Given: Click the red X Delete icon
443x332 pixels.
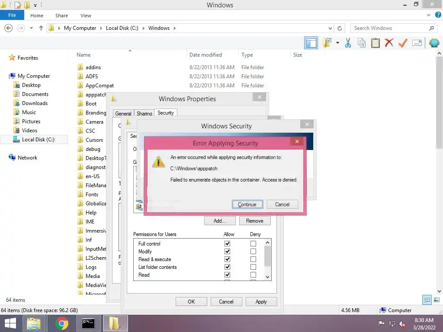Looking at the screenshot, I should point(389,43).
